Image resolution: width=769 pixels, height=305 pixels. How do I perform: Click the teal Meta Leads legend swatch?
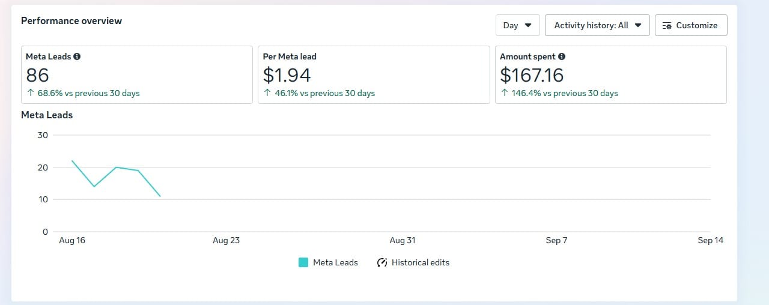(303, 262)
